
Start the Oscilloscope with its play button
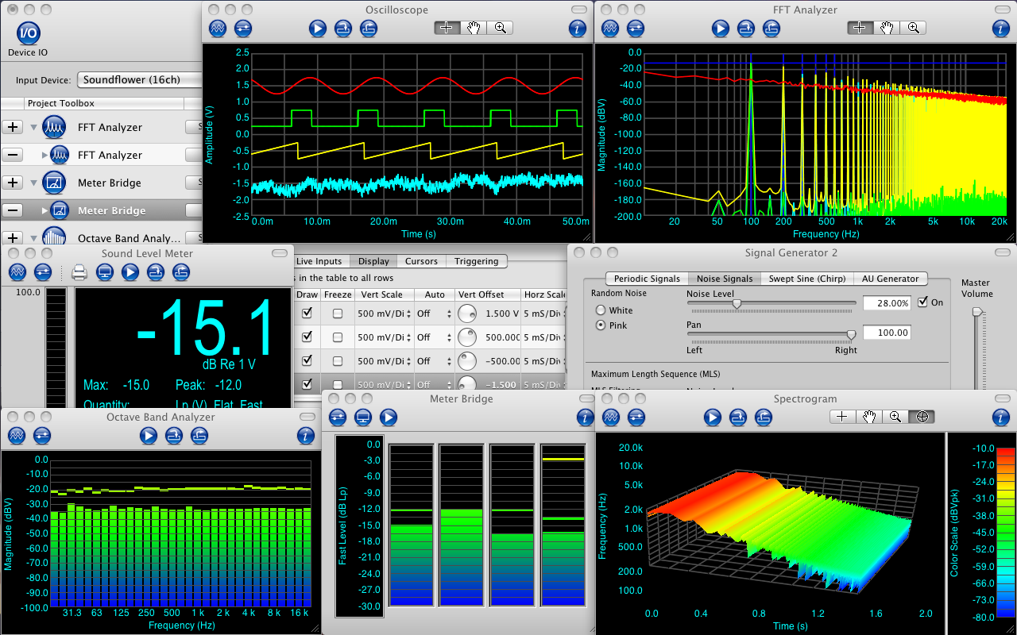[318, 29]
